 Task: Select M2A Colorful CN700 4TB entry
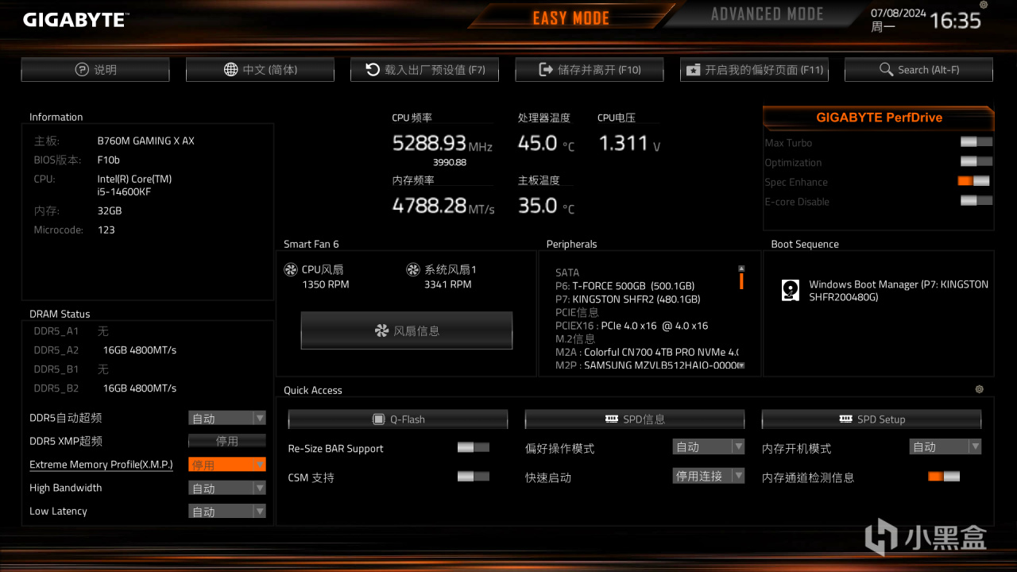647,352
